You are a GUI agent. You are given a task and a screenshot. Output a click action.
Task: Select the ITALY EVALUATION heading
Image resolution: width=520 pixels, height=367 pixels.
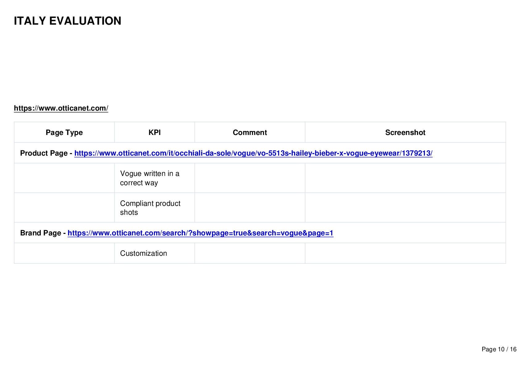pyautogui.click(x=68, y=21)
